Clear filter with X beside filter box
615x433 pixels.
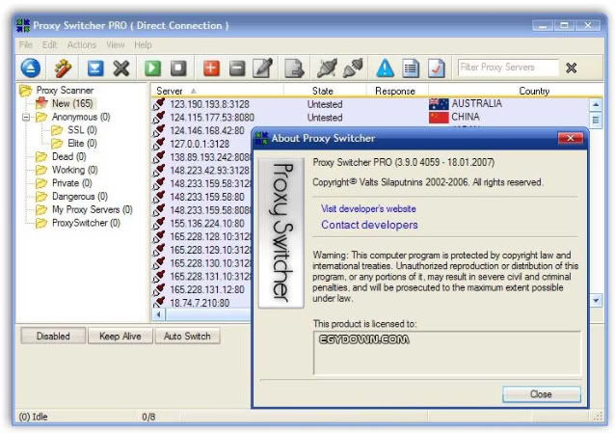coord(572,68)
